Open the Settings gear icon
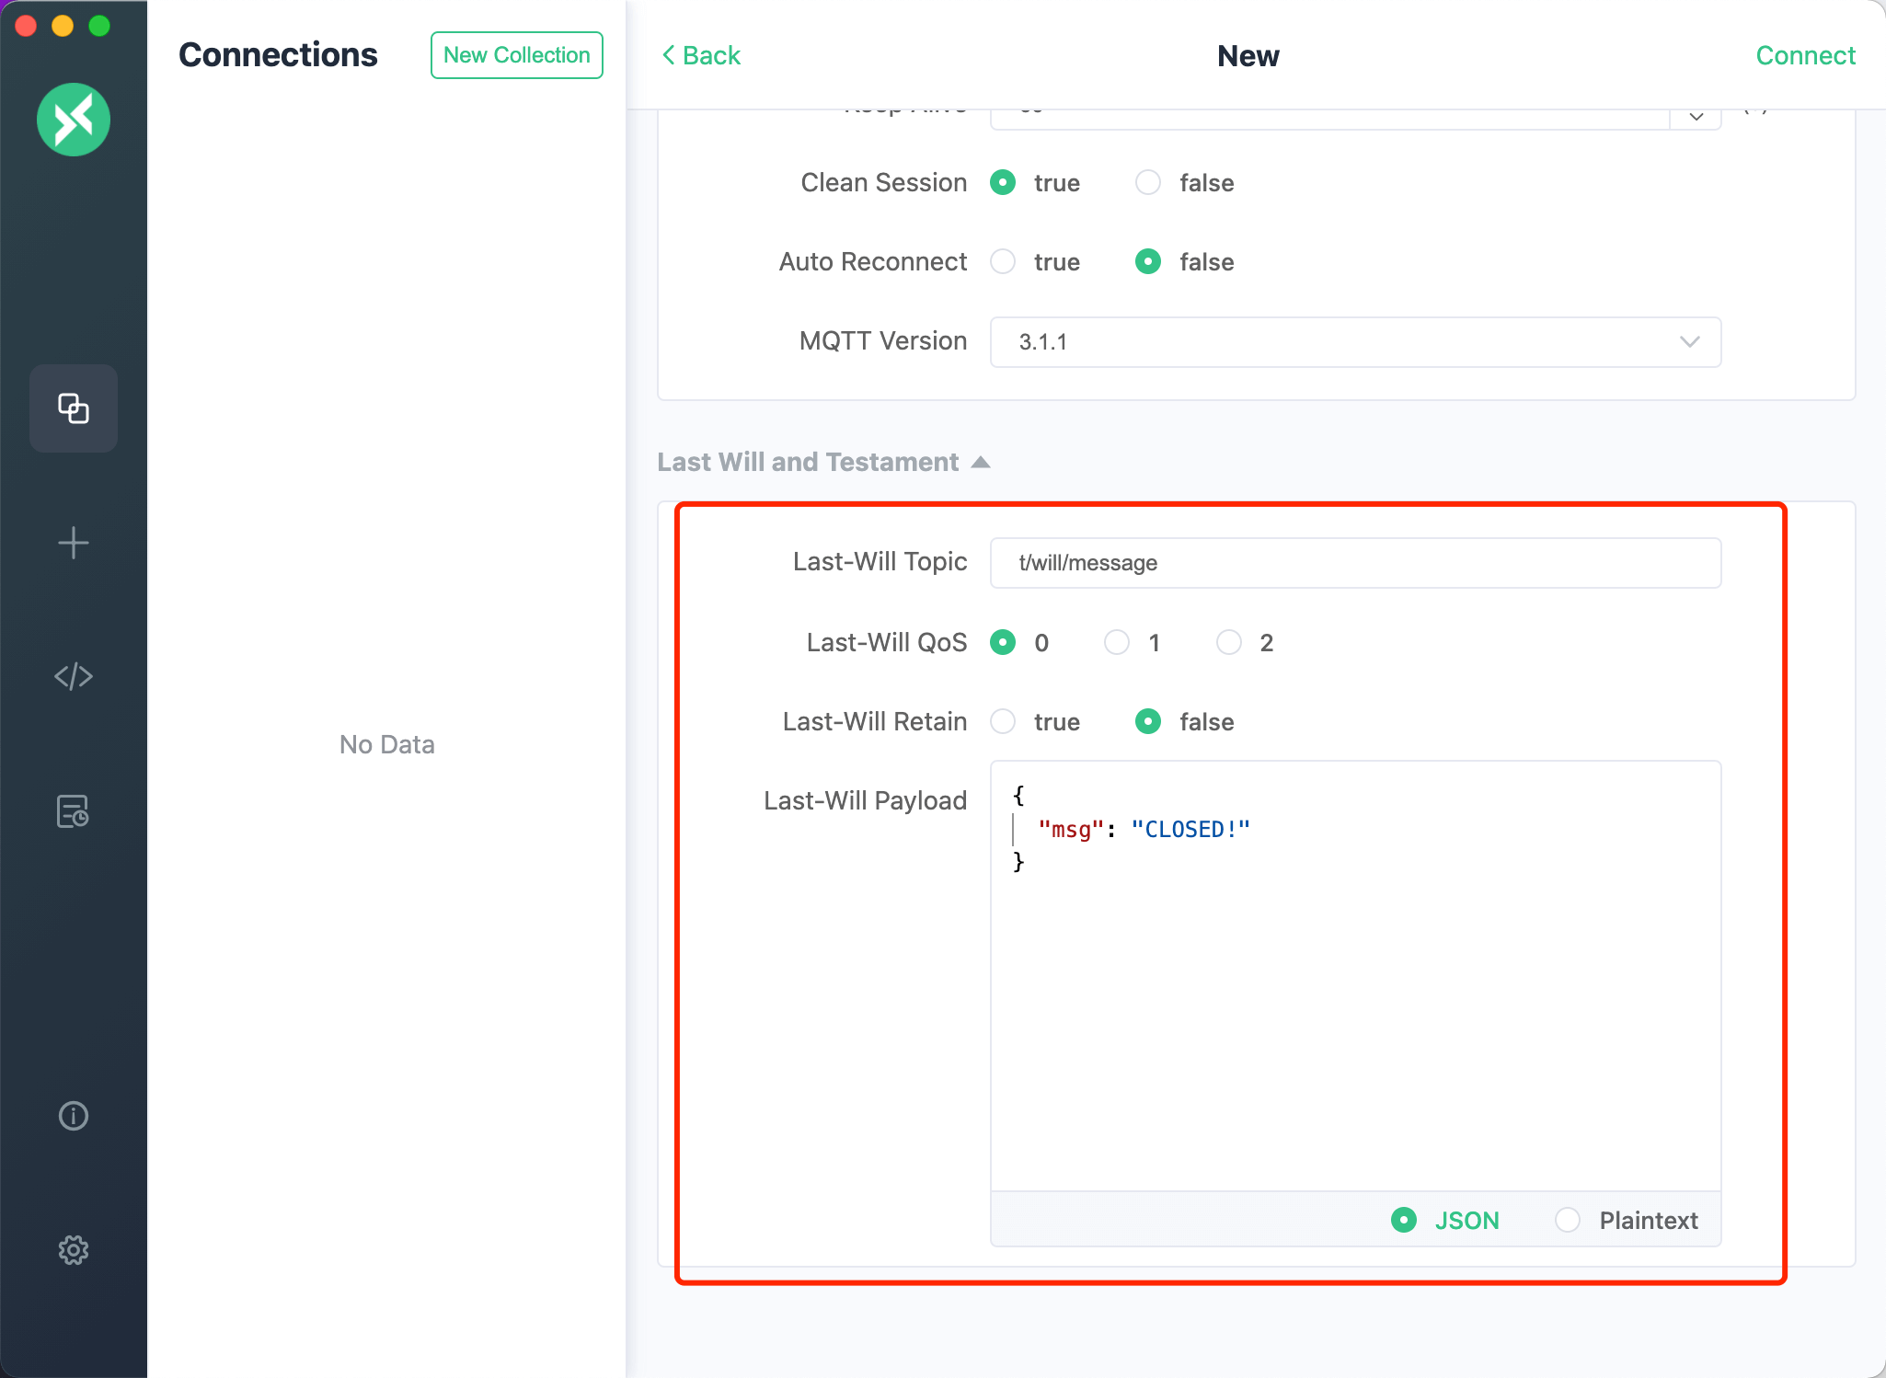 [74, 1250]
